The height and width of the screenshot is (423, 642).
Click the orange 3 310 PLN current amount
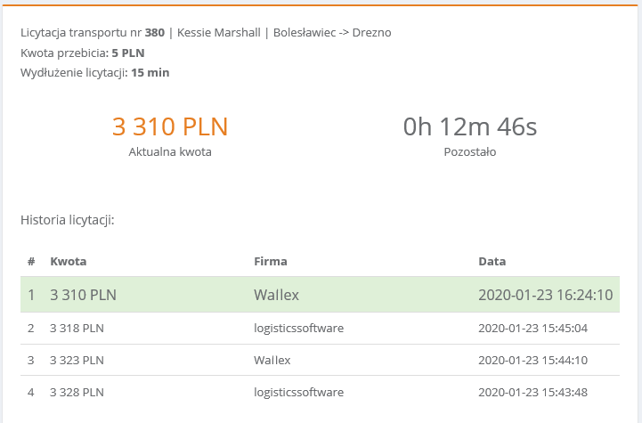click(170, 126)
